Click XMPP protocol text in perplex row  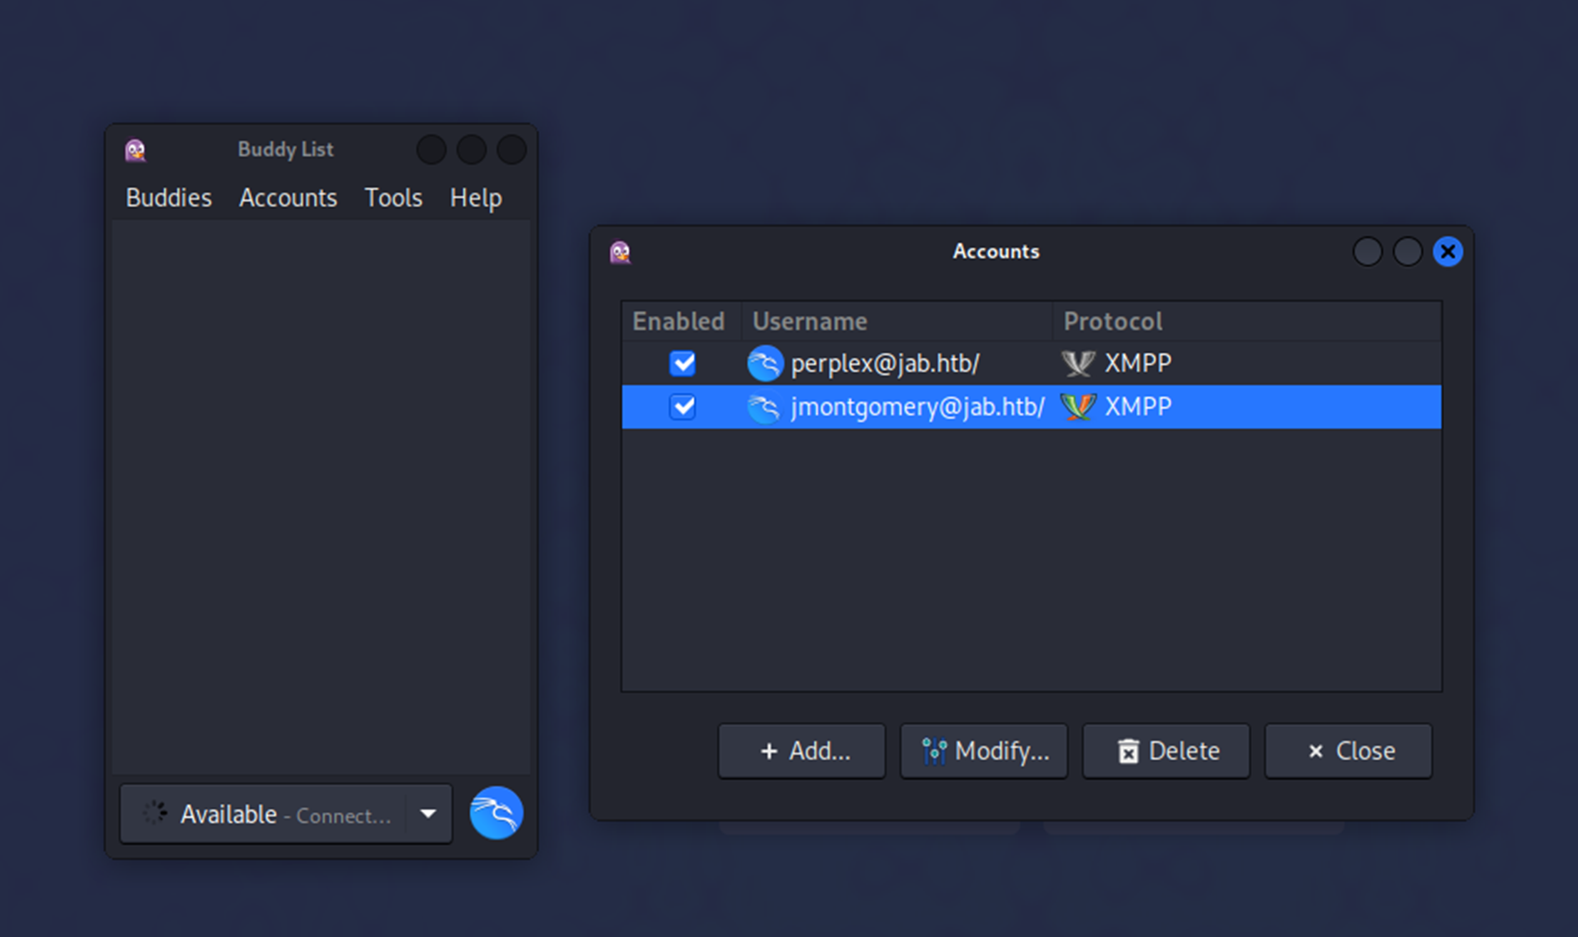[1138, 363]
